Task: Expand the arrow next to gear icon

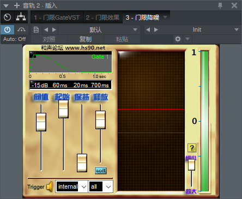Action: pos(187,39)
